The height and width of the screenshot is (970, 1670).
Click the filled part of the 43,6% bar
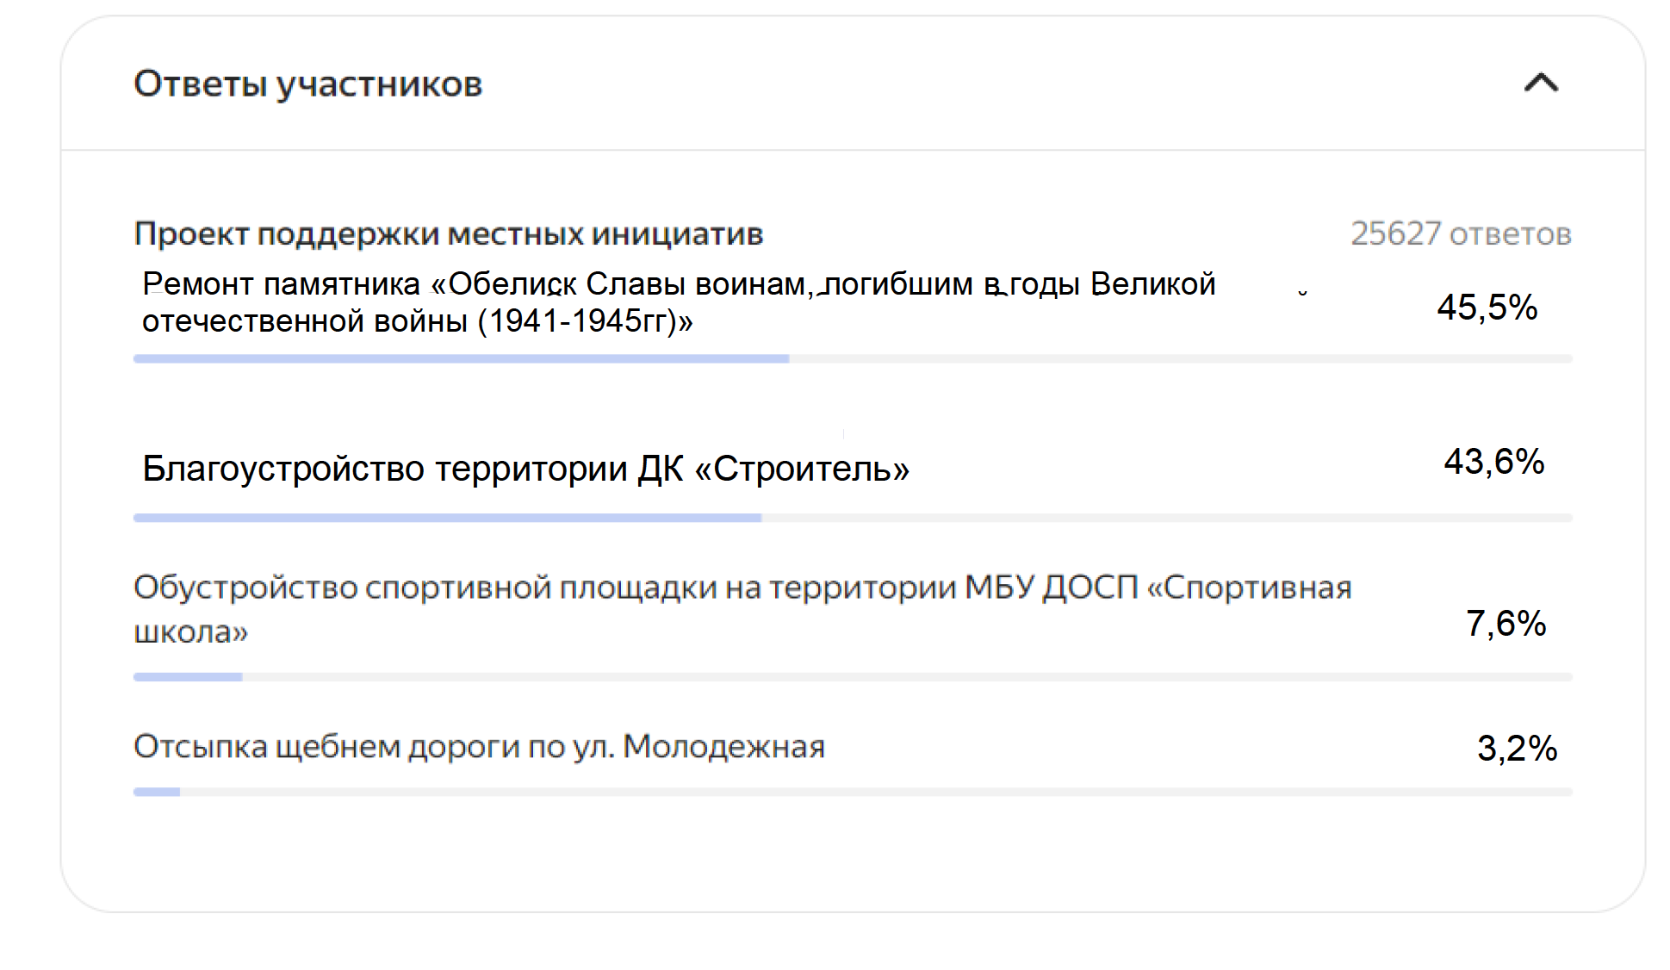pos(447,518)
